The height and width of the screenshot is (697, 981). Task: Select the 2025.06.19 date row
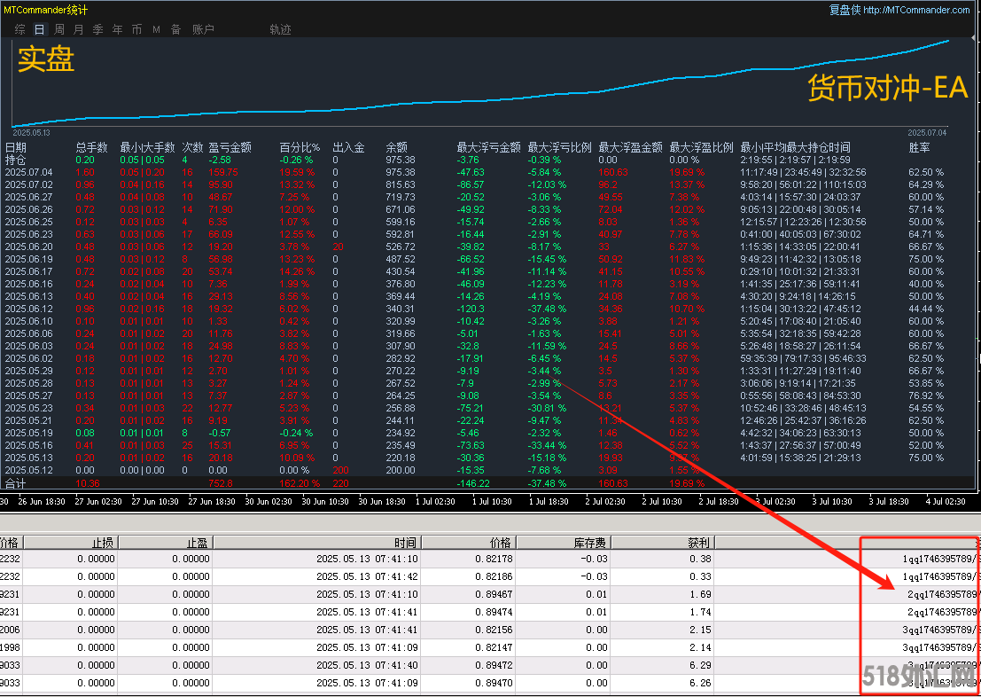point(28,259)
